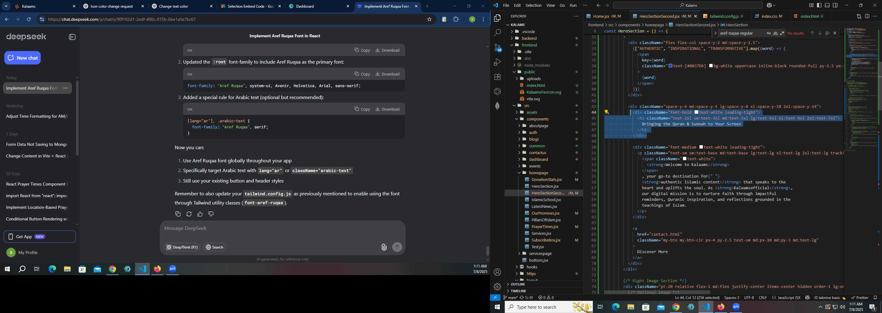Open the Manage gear in VS Code activity bar
The width and height of the screenshot is (882, 313).
coord(497,287)
